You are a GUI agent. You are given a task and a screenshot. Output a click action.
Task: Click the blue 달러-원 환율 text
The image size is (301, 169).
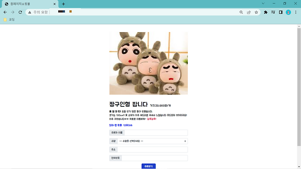coord(121,125)
